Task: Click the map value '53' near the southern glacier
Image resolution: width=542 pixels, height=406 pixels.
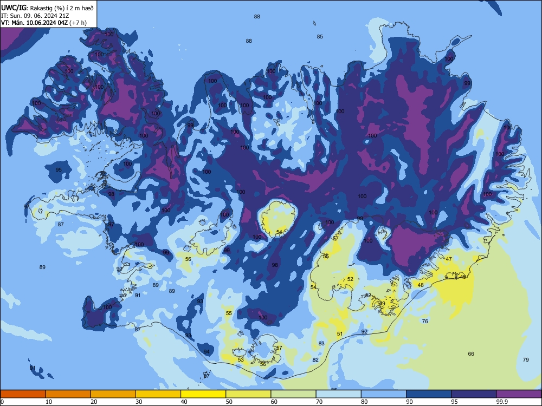Action: [x=241, y=359]
